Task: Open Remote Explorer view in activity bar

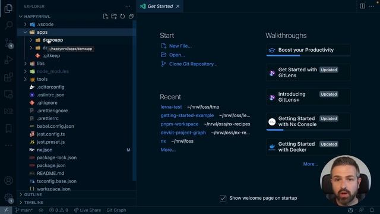Action: tap(8, 95)
